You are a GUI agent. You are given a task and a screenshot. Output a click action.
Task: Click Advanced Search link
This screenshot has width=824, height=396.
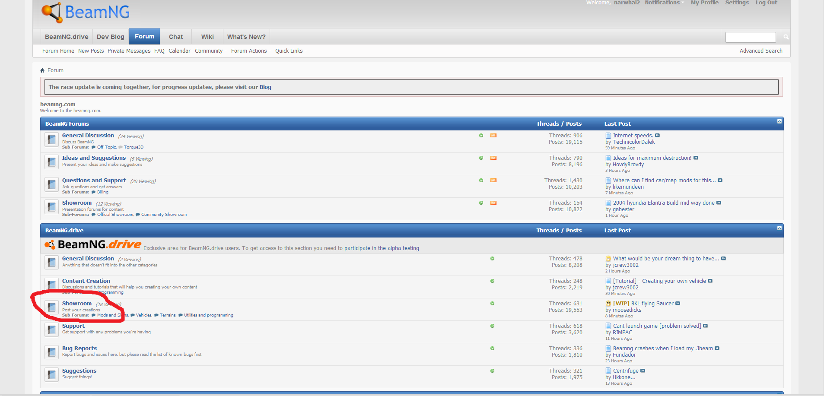[x=761, y=51]
